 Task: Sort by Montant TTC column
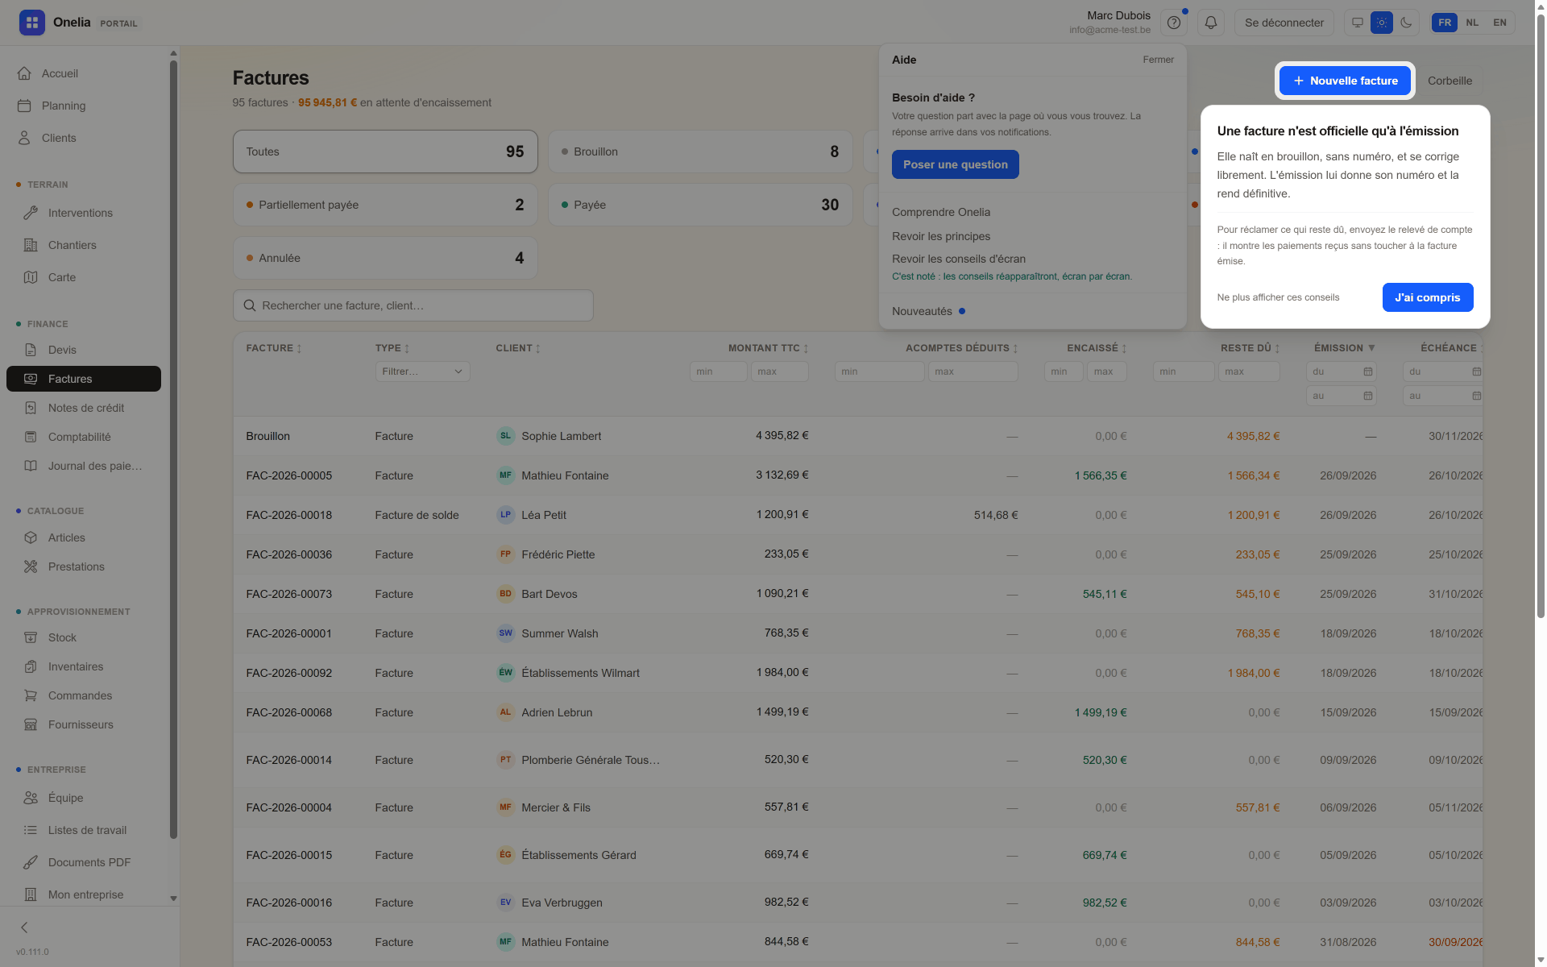[x=768, y=348]
